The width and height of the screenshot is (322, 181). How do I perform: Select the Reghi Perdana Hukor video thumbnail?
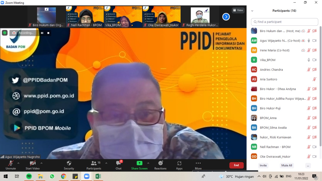click(x=200, y=17)
